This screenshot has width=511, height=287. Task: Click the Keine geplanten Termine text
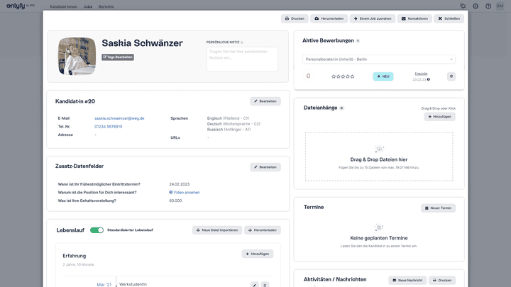click(379, 238)
